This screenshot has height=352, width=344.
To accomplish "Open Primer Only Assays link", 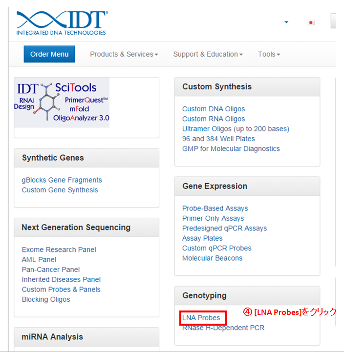I will 213,218.
